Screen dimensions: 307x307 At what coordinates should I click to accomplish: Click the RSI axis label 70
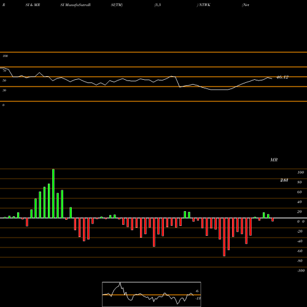[x=4, y=71]
